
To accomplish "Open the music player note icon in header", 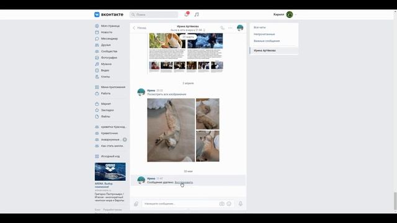I will coord(197,15).
